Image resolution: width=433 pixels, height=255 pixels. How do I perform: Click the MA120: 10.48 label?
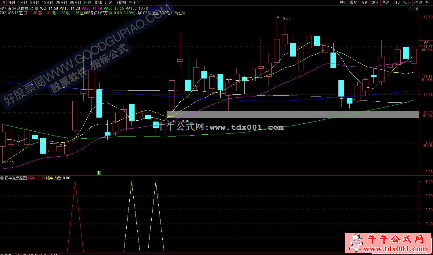[137, 9]
